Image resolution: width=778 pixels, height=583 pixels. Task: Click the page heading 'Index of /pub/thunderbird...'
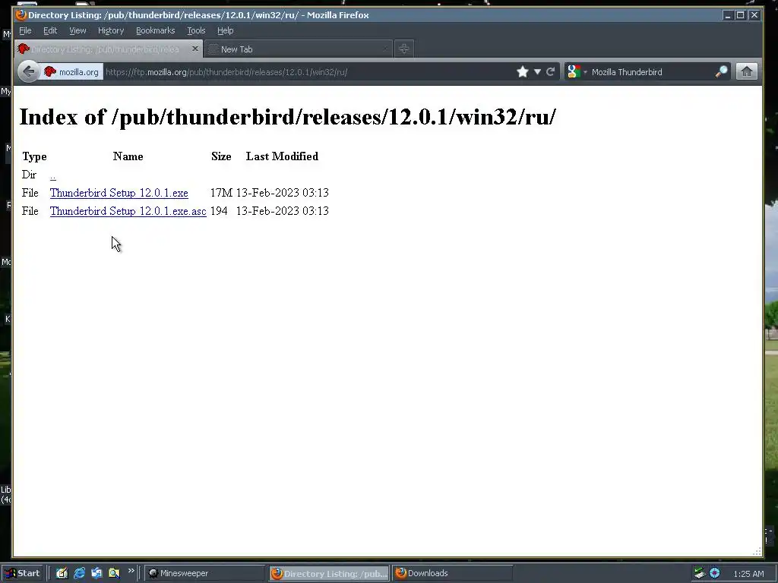[x=288, y=117]
